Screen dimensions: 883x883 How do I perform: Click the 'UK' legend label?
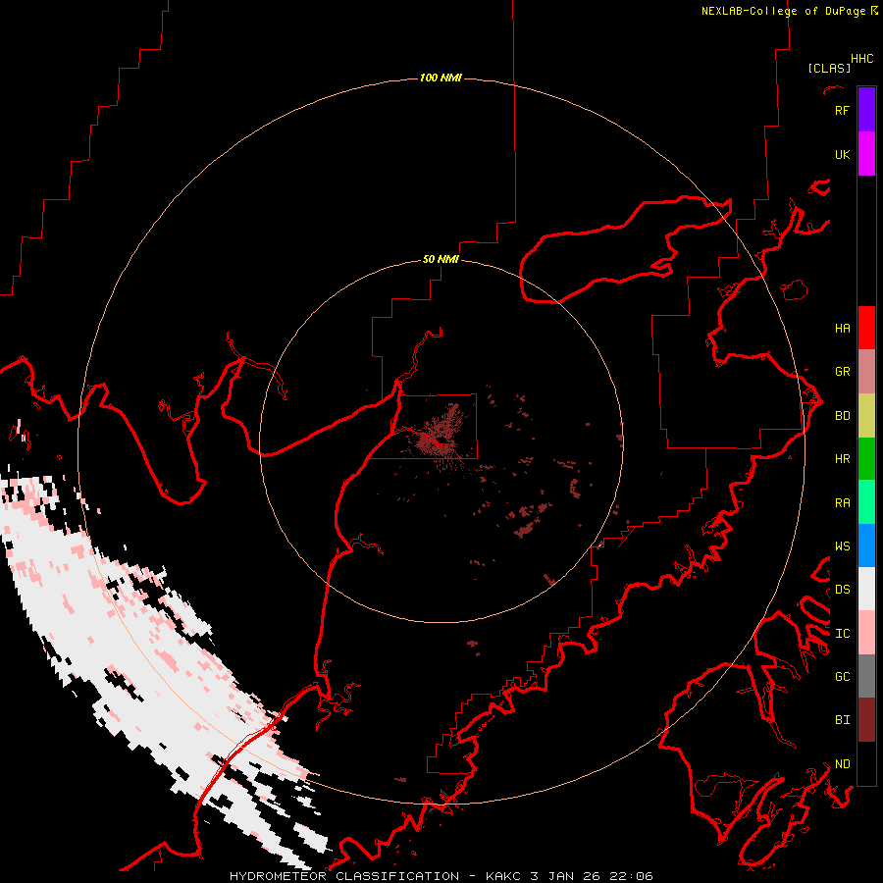(x=842, y=154)
